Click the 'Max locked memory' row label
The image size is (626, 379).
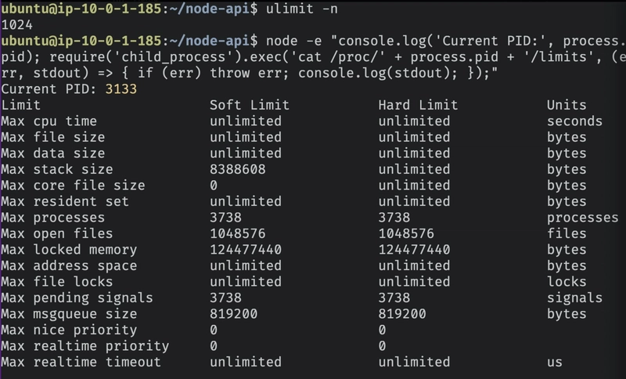tap(69, 250)
